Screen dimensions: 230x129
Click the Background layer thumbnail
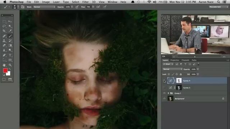point(170,99)
